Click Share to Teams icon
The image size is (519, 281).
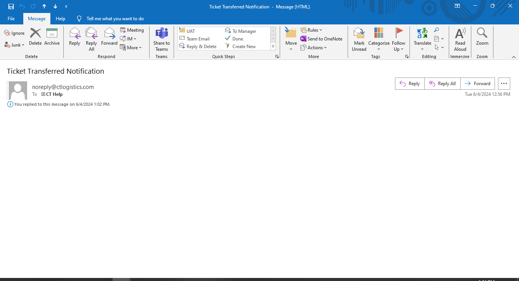pos(161,34)
